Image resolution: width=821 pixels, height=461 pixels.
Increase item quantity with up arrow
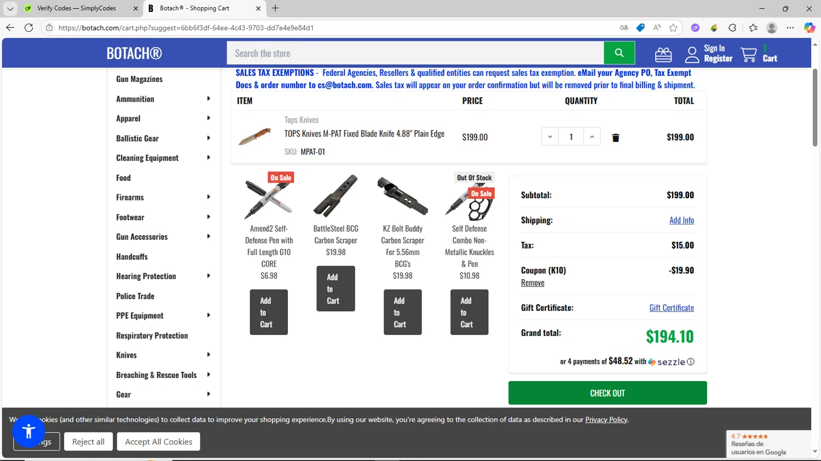[592, 137]
